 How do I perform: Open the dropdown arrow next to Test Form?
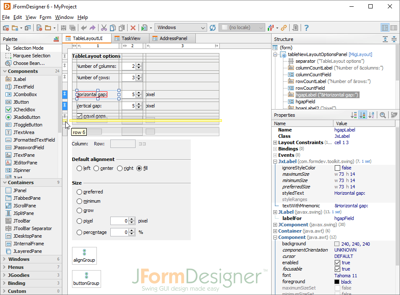[x=151, y=28]
